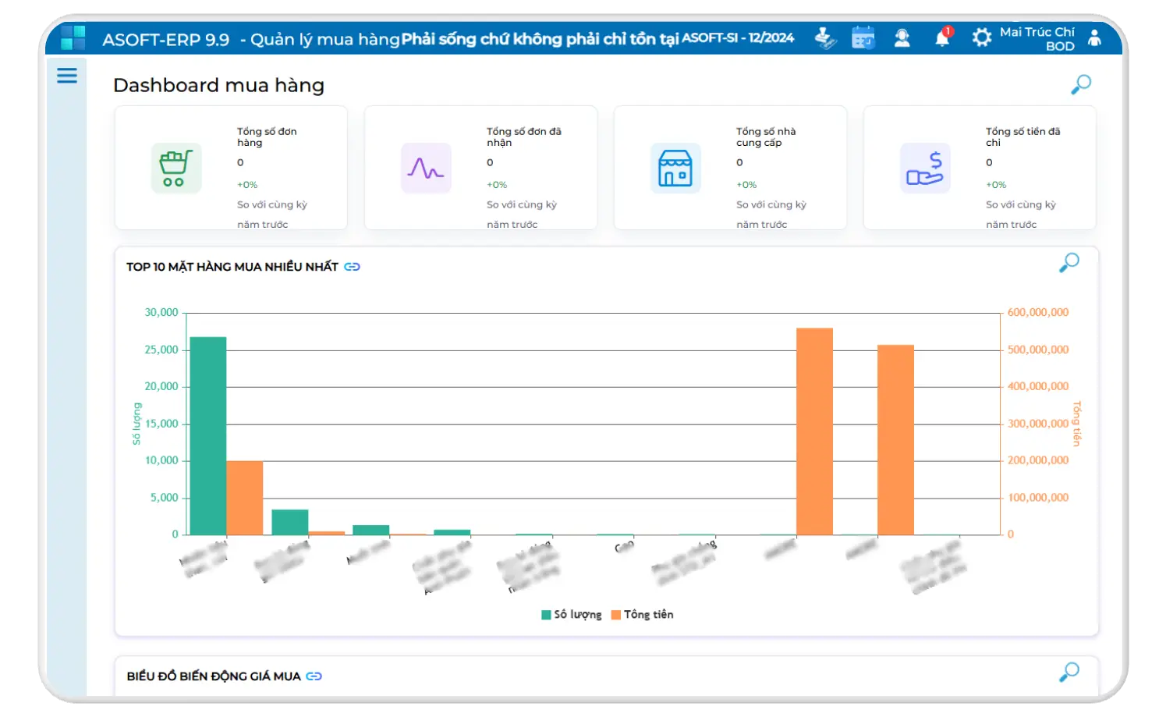Select the Tổng số nhà cung cấp card
This screenshot has height=717, width=1159.
tap(730, 169)
